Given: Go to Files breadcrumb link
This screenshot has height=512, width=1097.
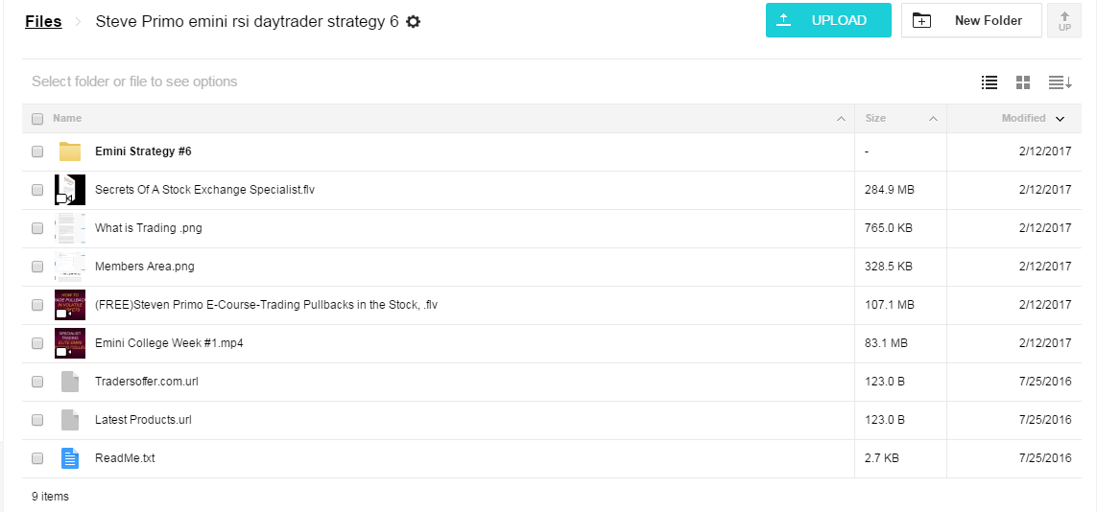Looking at the screenshot, I should pyautogui.click(x=43, y=21).
